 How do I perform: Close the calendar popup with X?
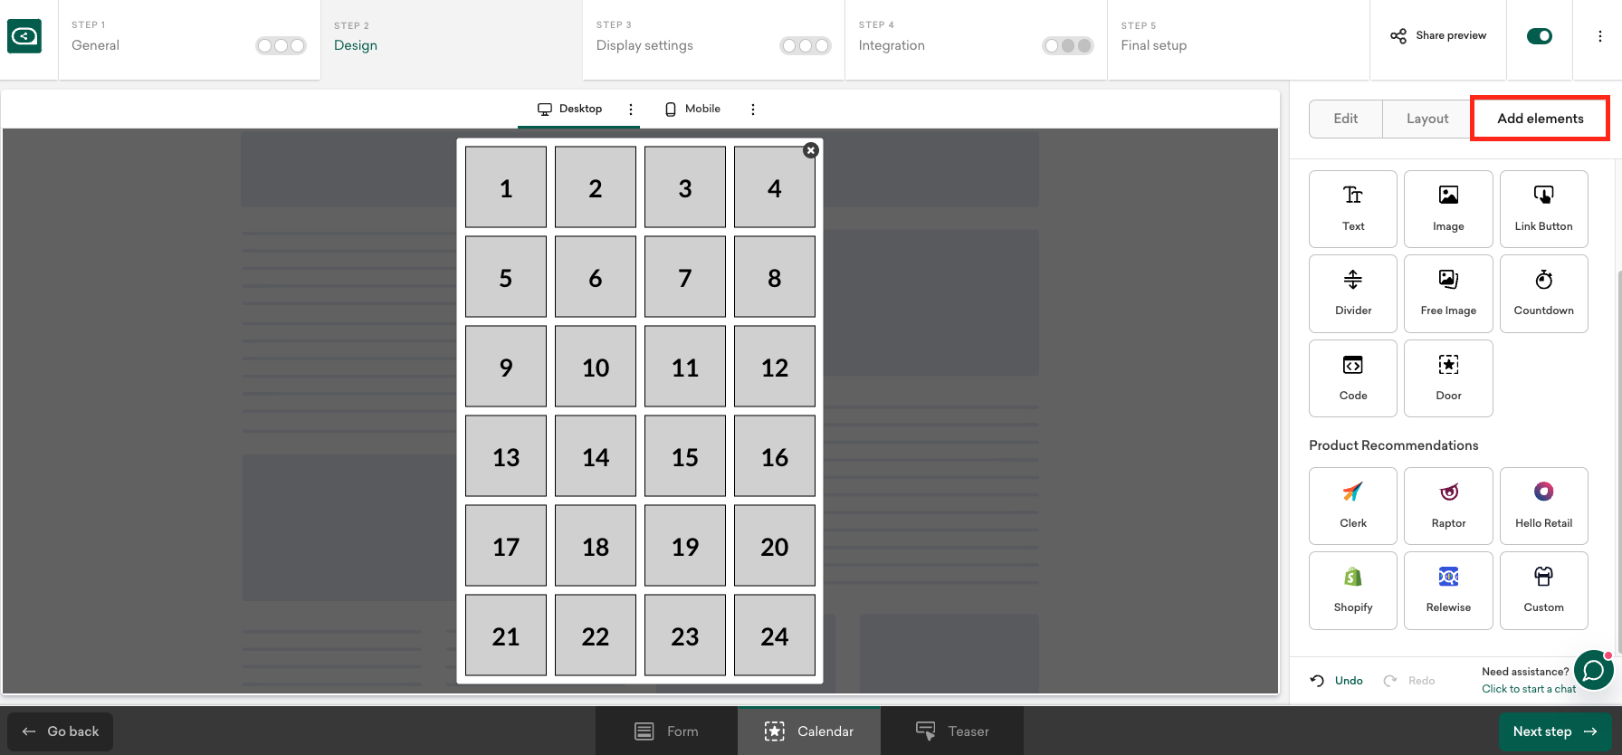point(811,150)
